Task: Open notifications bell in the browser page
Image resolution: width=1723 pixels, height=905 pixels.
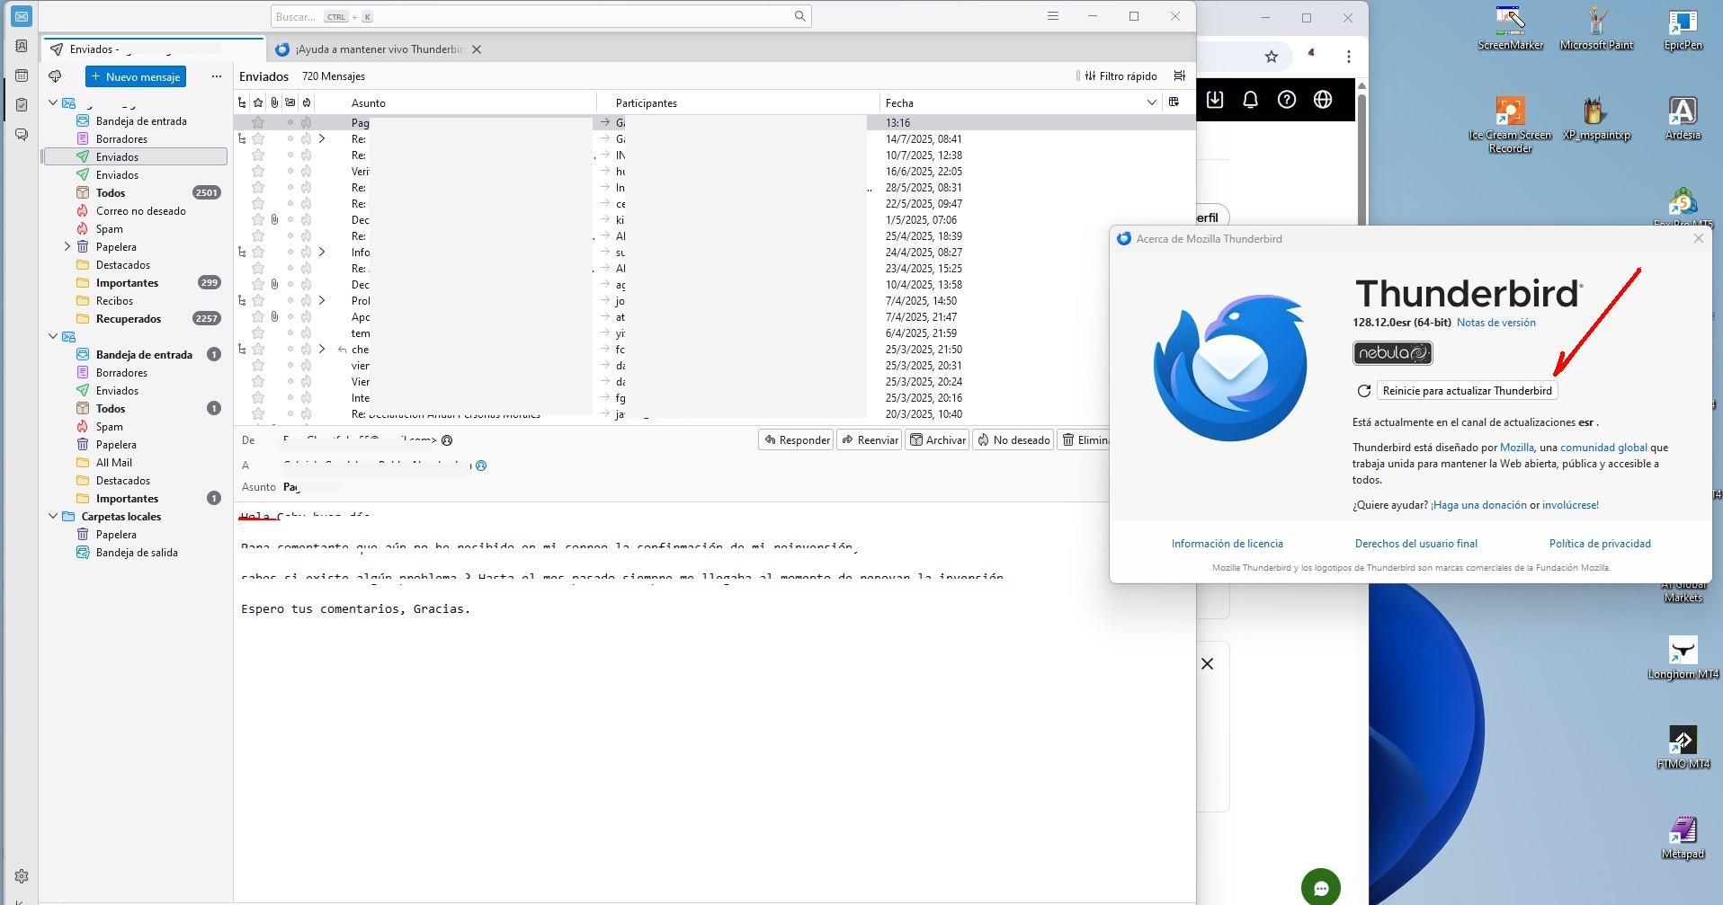Action: (x=1251, y=100)
